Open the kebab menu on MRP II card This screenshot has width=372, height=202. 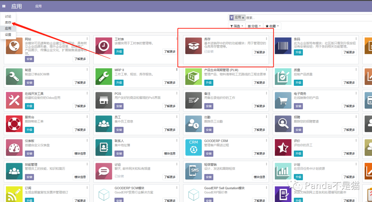pos(177,69)
